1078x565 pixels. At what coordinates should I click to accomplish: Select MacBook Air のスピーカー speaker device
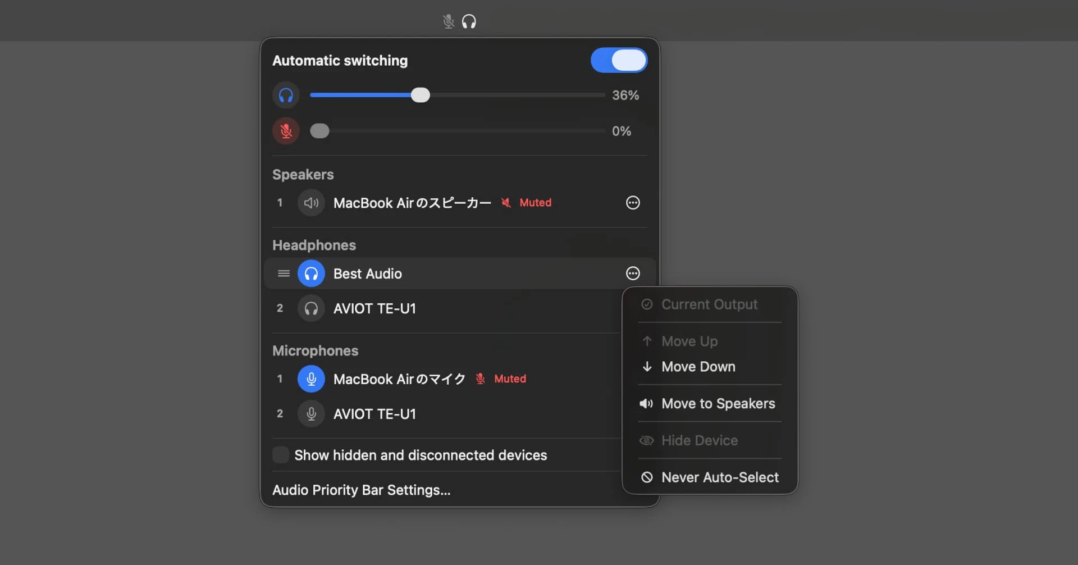[412, 203]
